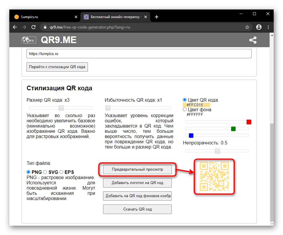
Task: Maximize the browser window
Action: coord(254,14)
